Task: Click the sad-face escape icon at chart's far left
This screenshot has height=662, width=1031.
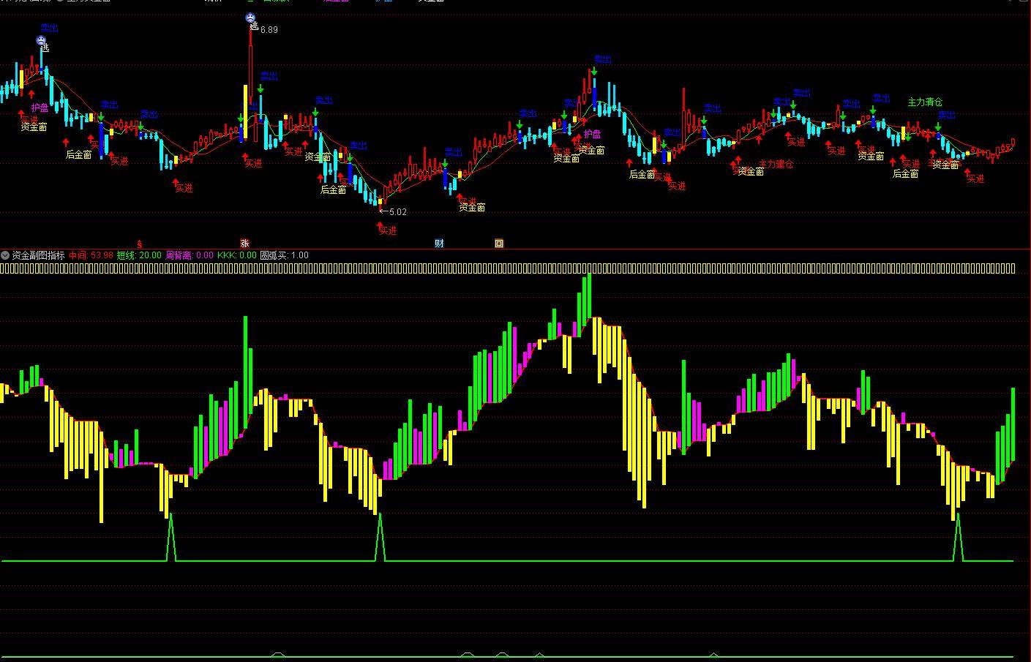Action: pos(42,40)
